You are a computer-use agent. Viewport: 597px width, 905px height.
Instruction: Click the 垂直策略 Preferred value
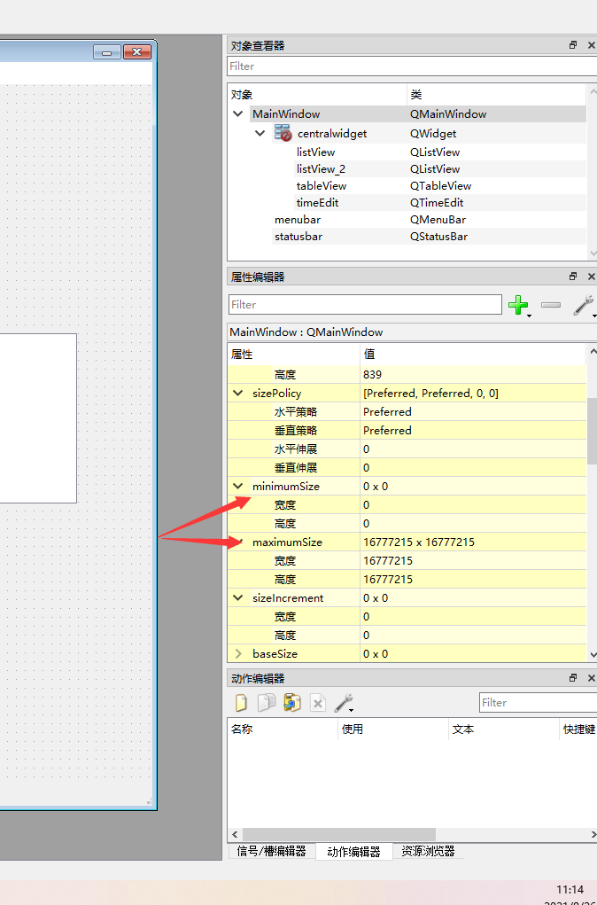473,431
